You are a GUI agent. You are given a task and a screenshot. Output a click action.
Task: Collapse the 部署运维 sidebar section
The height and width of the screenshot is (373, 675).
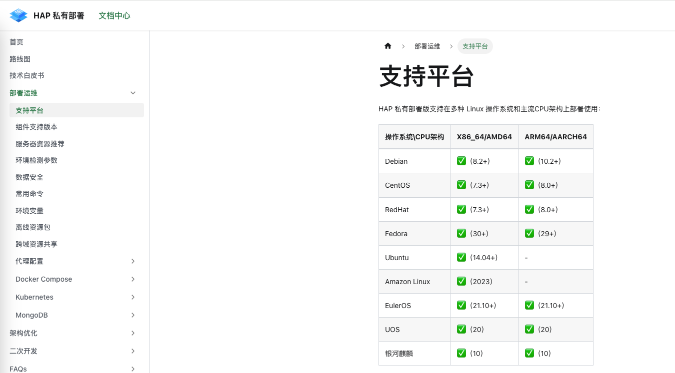(133, 93)
